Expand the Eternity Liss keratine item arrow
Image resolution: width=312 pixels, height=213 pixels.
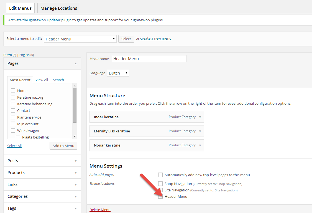pos(200,131)
